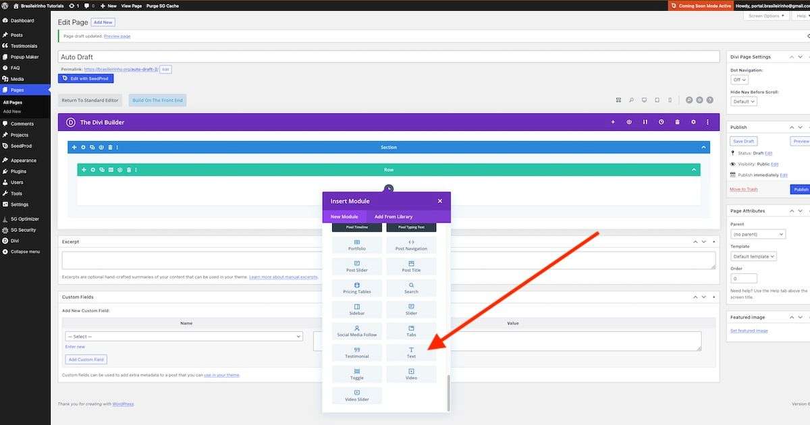Add the Testimonial module
Screen dimensions: 810x425
click(357, 352)
